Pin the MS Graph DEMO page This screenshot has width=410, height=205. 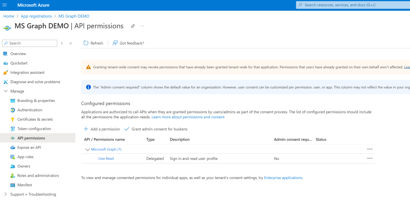tap(133, 26)
